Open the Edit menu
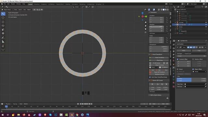Screen dimensions: 208x117 8,4
